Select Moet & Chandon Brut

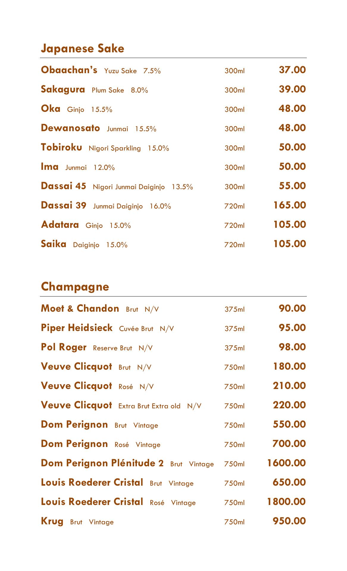tap(80, 308)
